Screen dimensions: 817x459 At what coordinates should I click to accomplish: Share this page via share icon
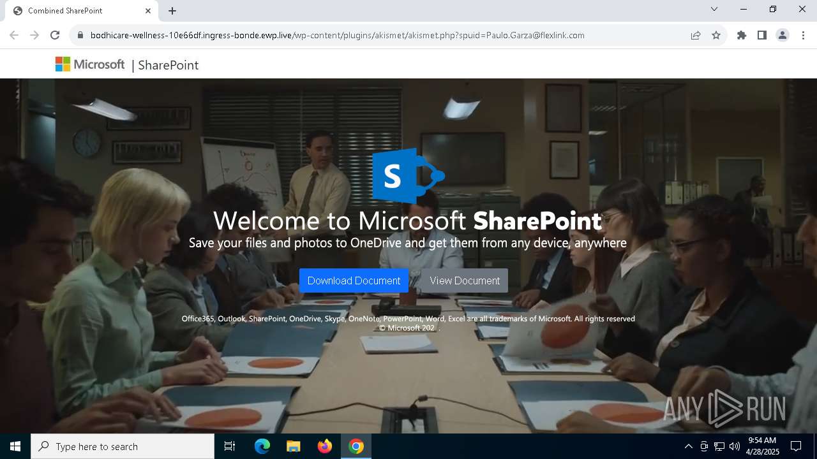(696, 35)
